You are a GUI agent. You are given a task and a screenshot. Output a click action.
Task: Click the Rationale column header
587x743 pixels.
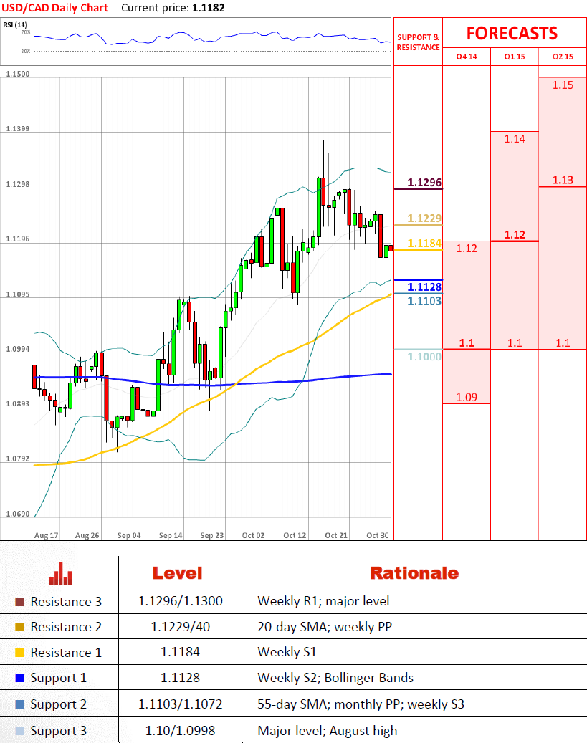pos(414,572)
